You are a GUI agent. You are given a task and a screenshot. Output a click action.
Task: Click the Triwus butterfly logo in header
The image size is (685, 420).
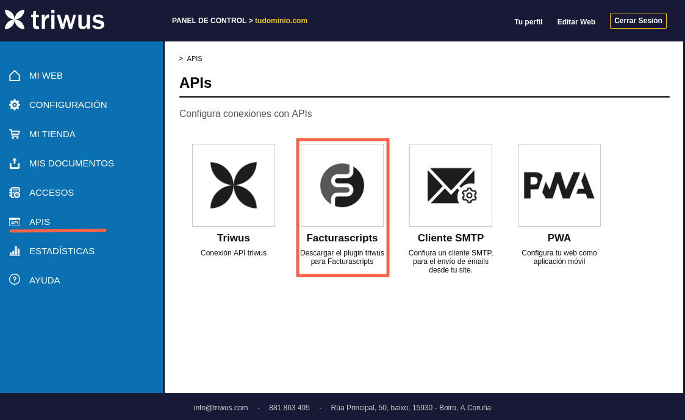click(x=15, y=20)
